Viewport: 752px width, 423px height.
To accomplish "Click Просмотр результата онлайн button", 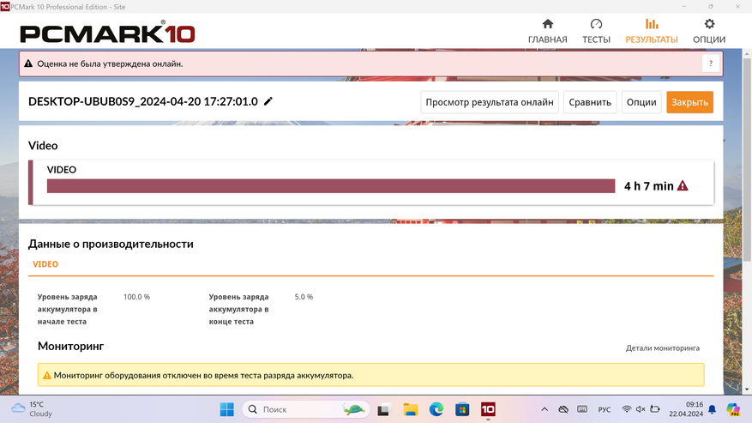I will [489, 102].
